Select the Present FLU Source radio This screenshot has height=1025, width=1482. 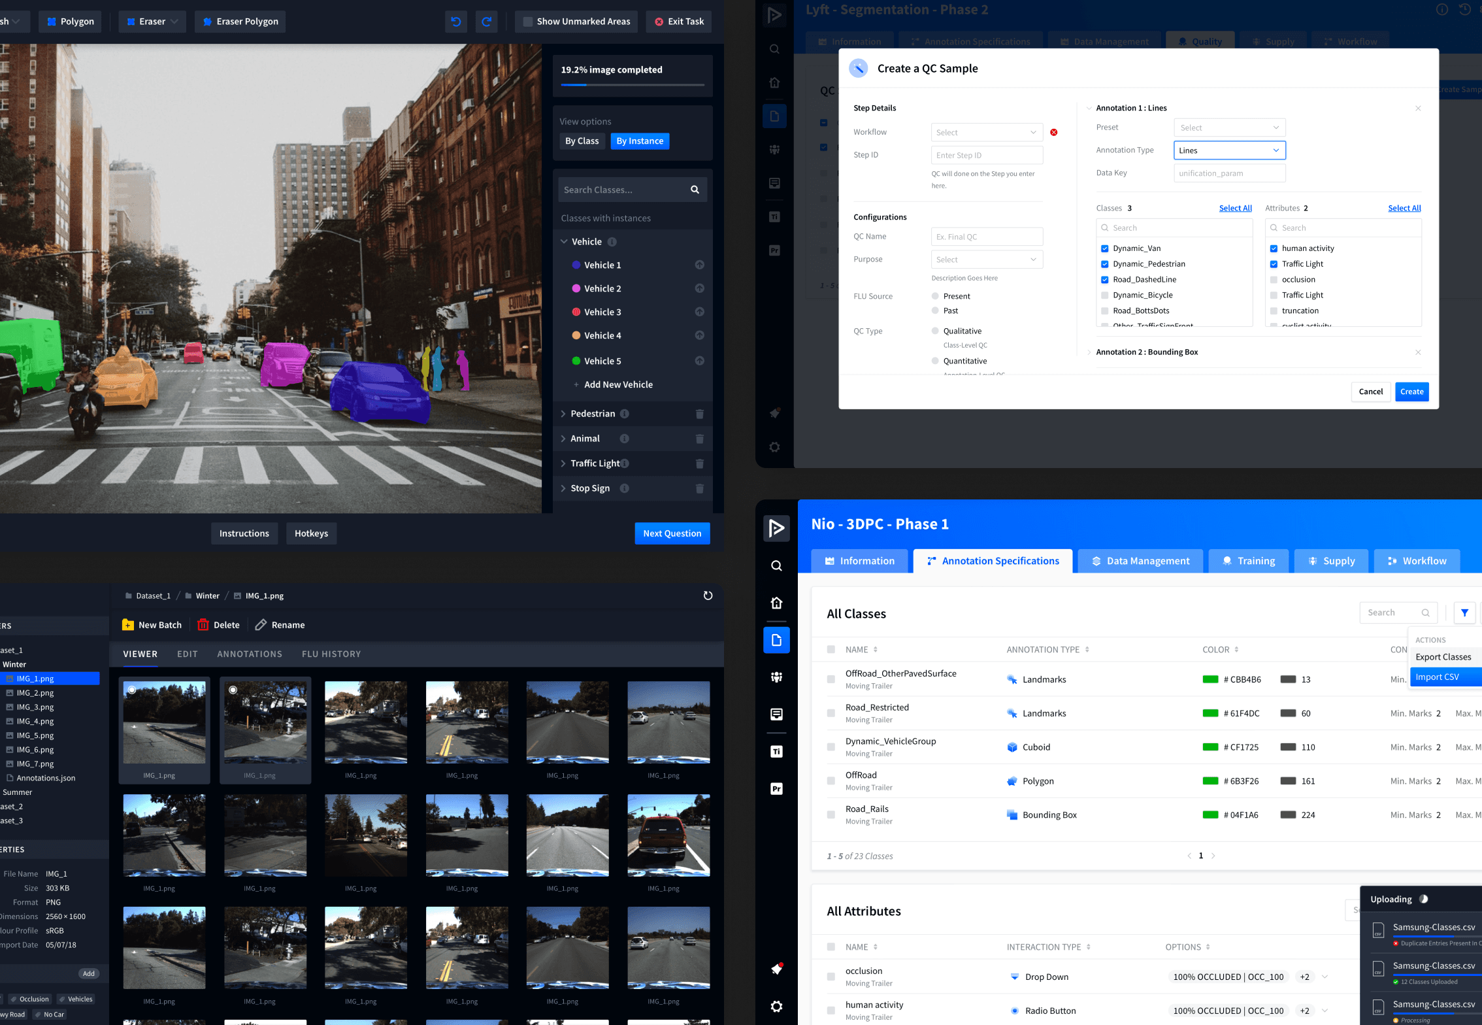tap(935, 296)
